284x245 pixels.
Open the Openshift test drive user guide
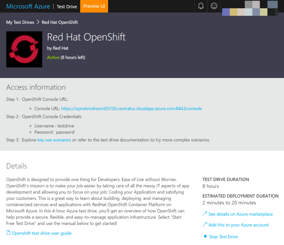pos(42,233)
